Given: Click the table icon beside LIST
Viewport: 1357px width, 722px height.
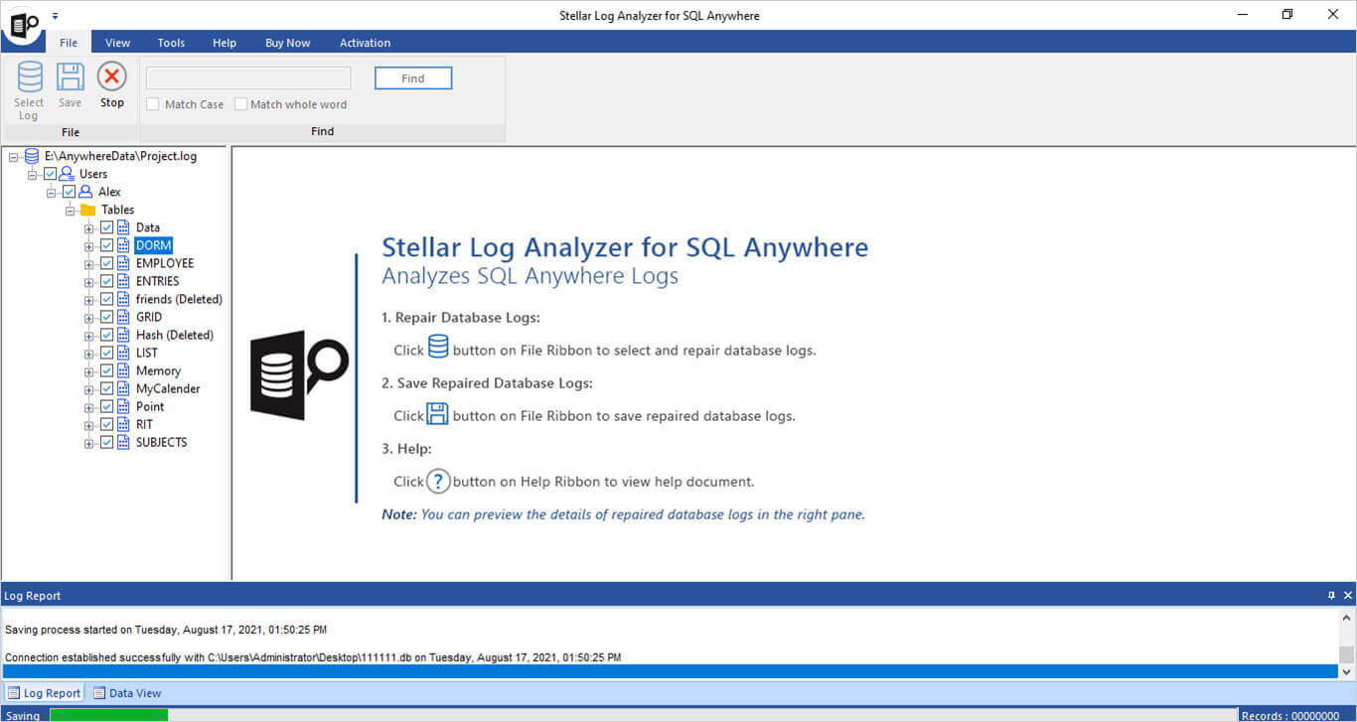Looking at the screenshot, I should point(124,353).
